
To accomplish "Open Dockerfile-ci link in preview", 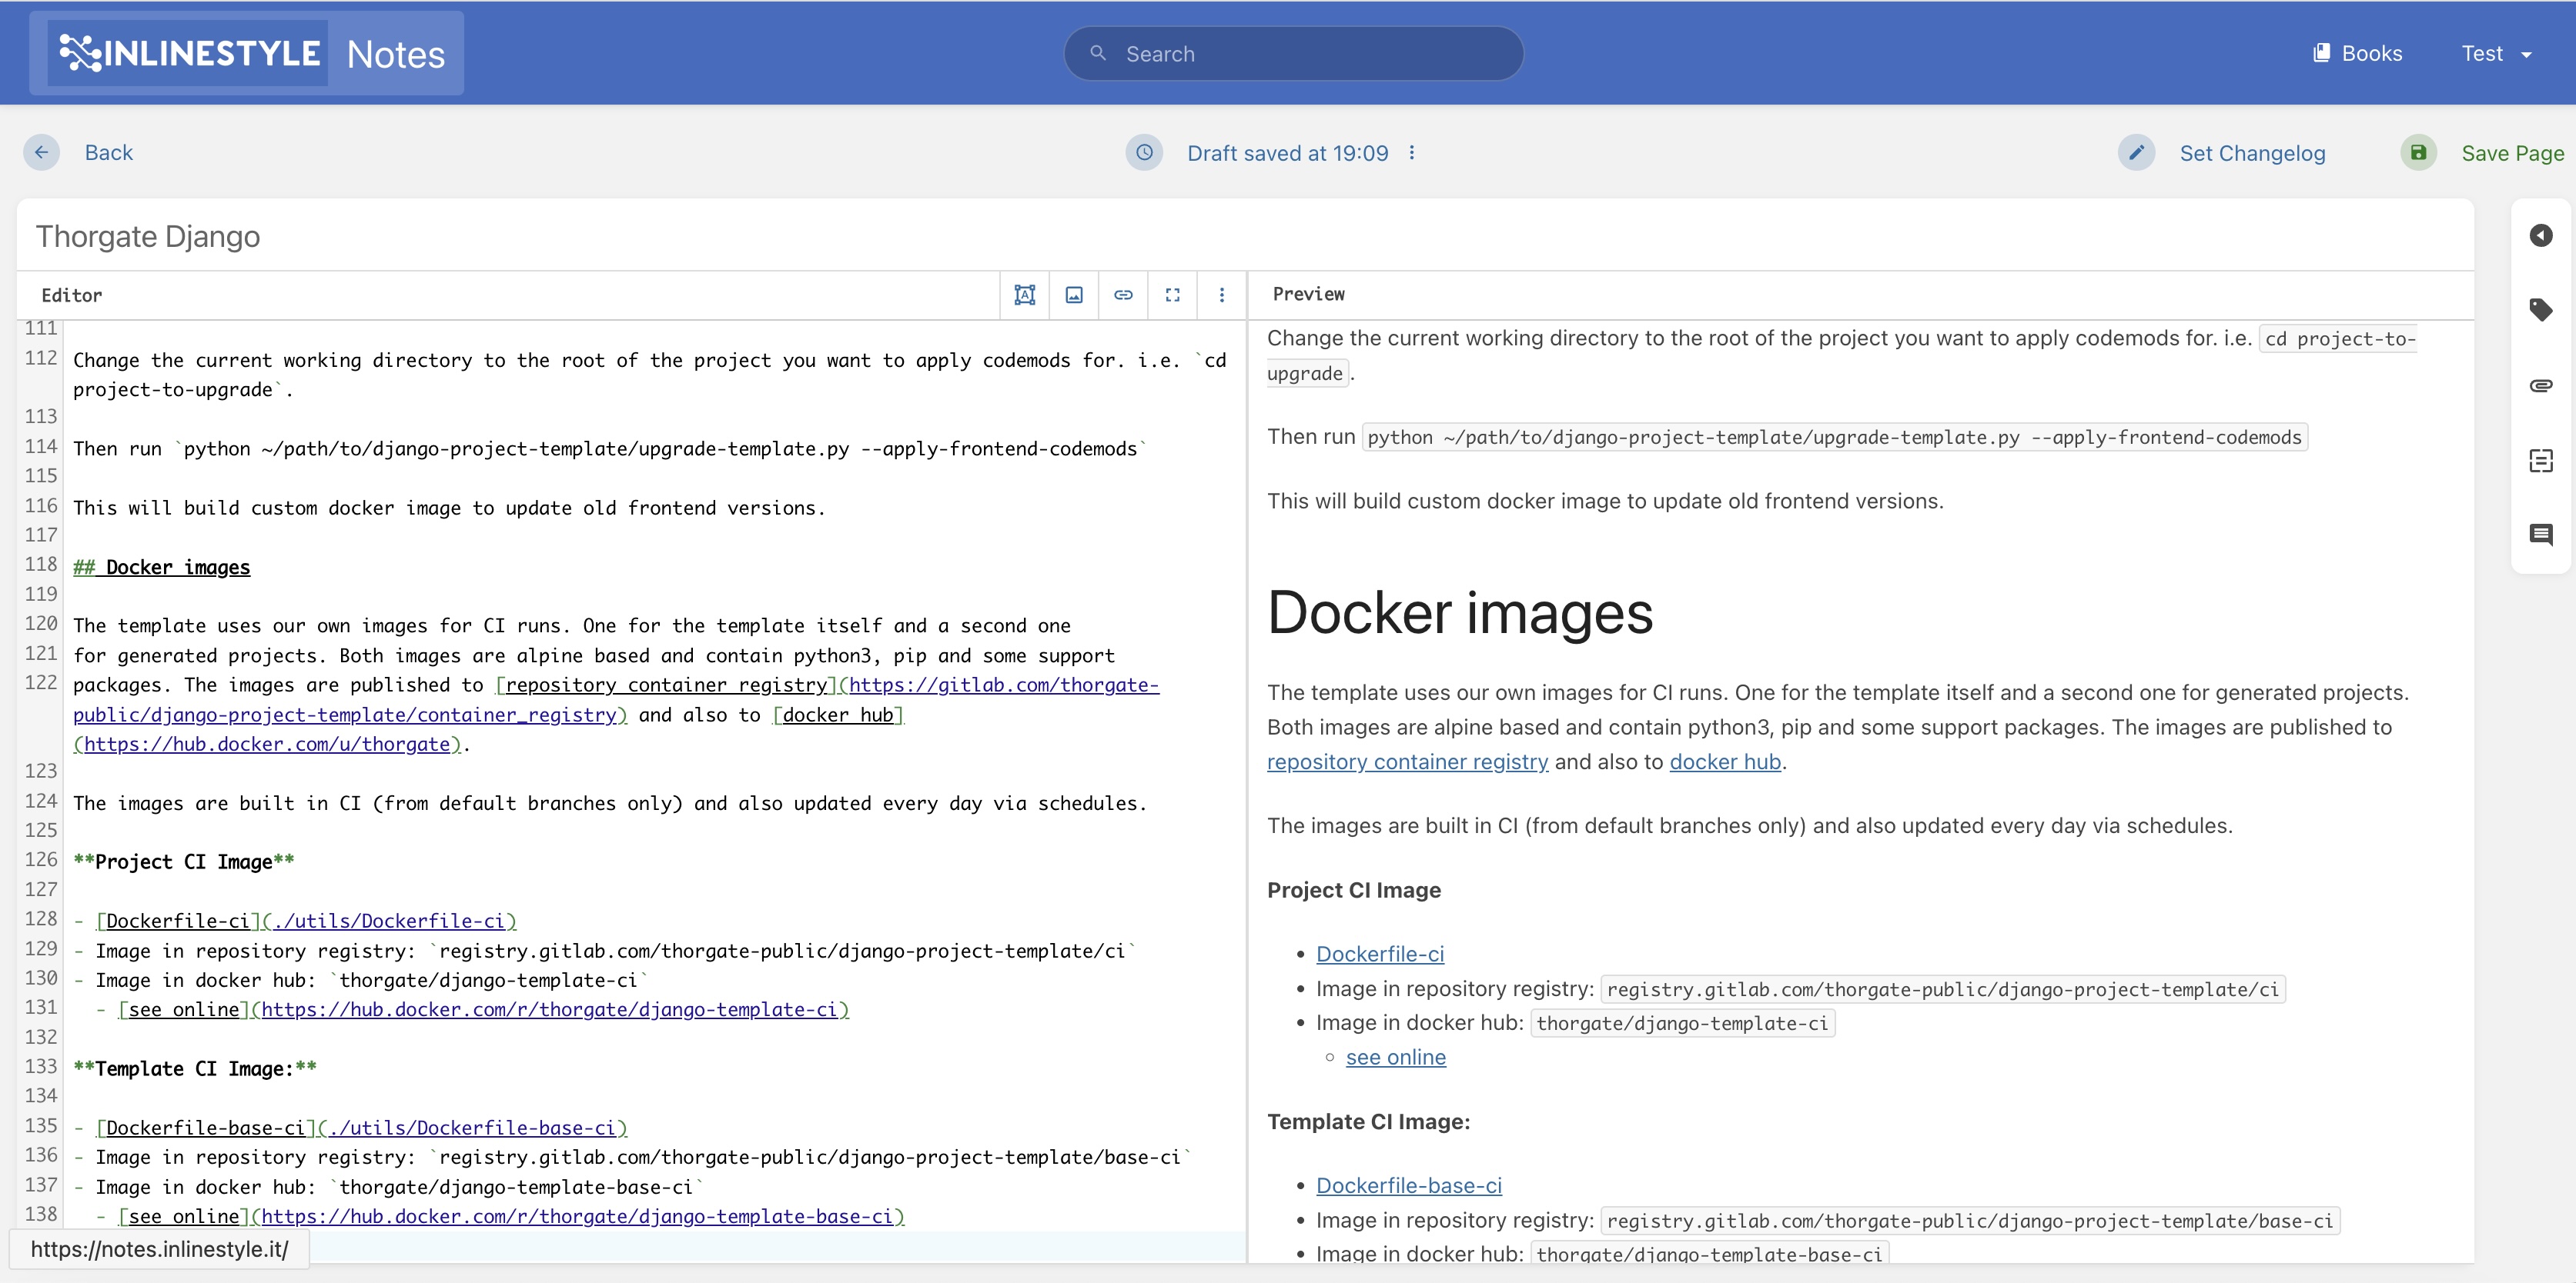I will 1380,953.
